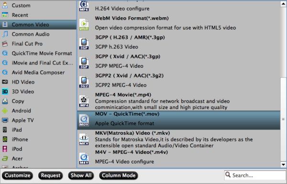The image size is (287, 184).
Task: Click the Android robot category icon
Action: tap(5, 111)
